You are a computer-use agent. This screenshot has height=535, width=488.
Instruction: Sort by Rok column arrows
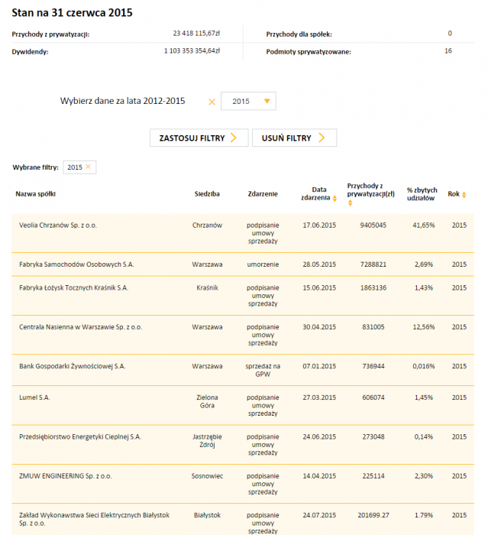click(x=464, y=194)
